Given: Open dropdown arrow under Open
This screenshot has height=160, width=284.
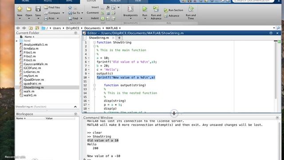Looking at the screenshot, I should [28, 19].
